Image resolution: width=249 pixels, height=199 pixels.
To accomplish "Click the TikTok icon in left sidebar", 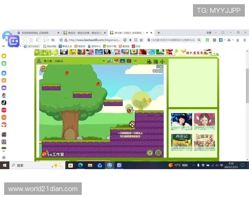I will click(x=4, y=102).
